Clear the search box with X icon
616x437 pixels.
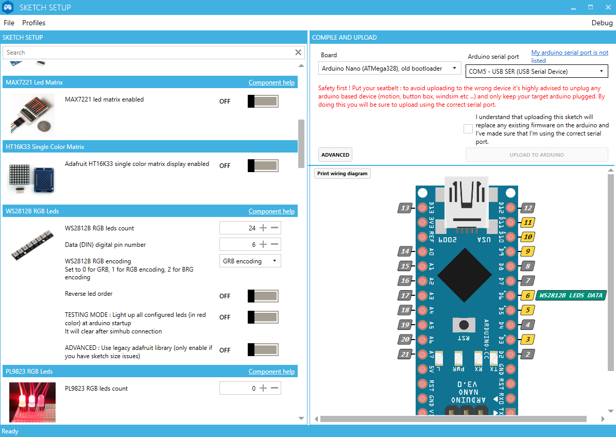click(x=298, y=53)
